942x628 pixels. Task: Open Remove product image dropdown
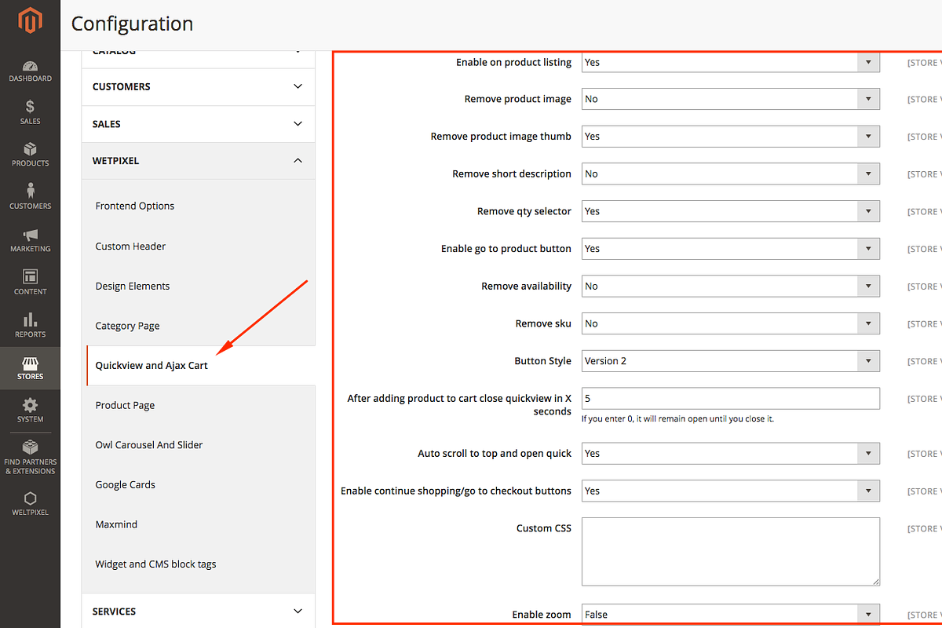[x=730, y=99]
